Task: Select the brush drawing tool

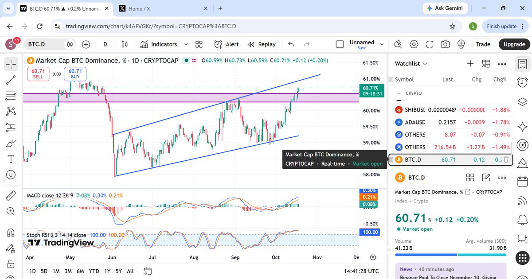Action: click(11, 143)
